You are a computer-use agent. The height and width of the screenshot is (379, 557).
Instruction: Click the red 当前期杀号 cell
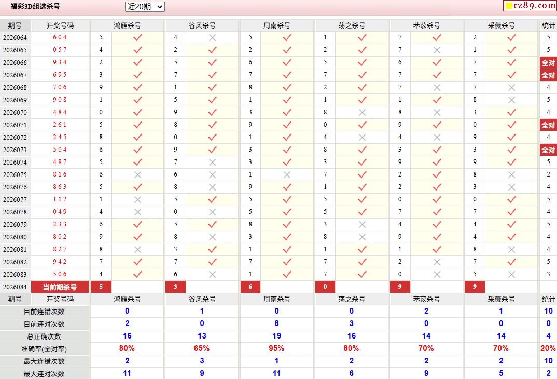coord(60,287)
